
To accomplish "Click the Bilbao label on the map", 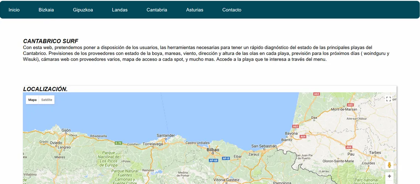I will click(x=213, y=150).
